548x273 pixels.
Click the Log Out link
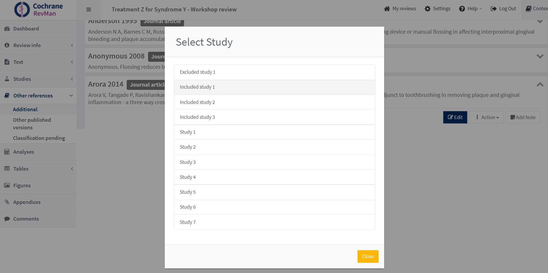[x=503, y=9]
